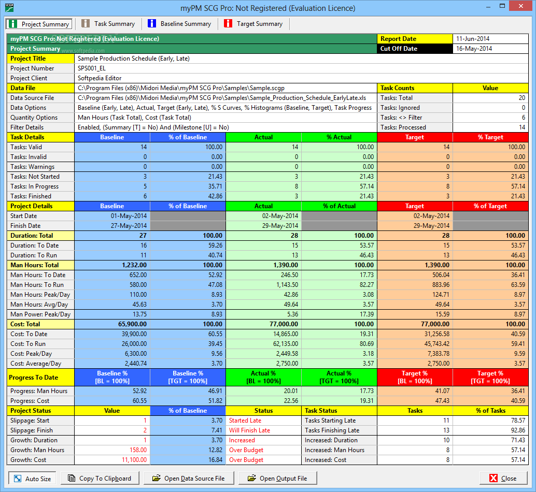Select the Cut Off Date value 16-May-2014

pos(490,49)
